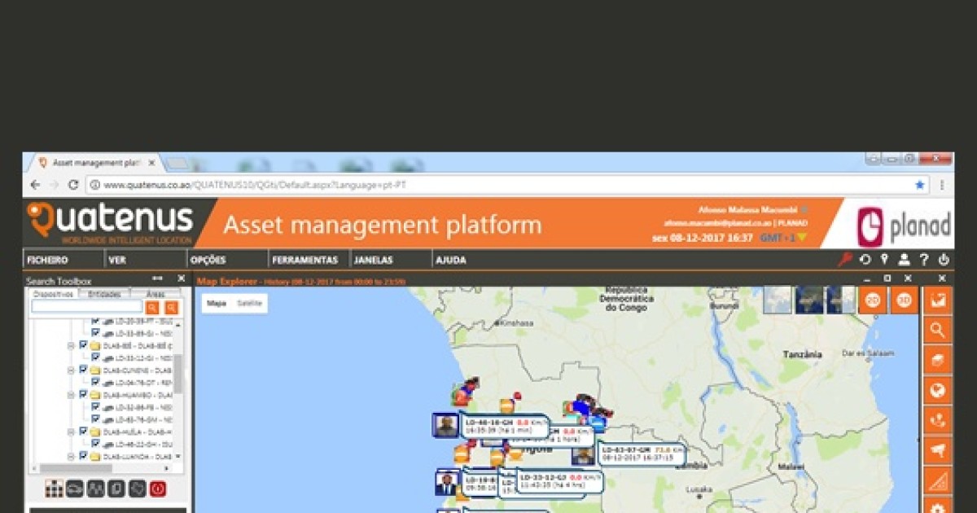Click the Search Toolbox text input field
This screenshot has height=513, width=977.
click(86, 307)
